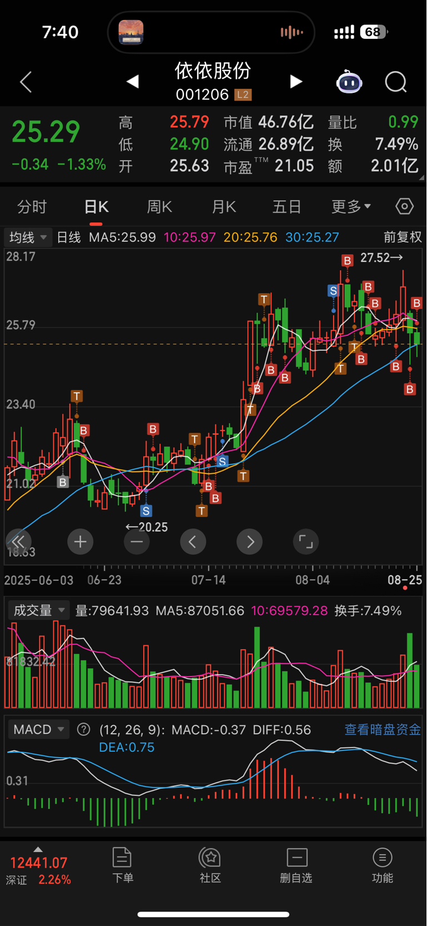
Task: Enter fullscreen chart mode
Action: pos(306,542)
